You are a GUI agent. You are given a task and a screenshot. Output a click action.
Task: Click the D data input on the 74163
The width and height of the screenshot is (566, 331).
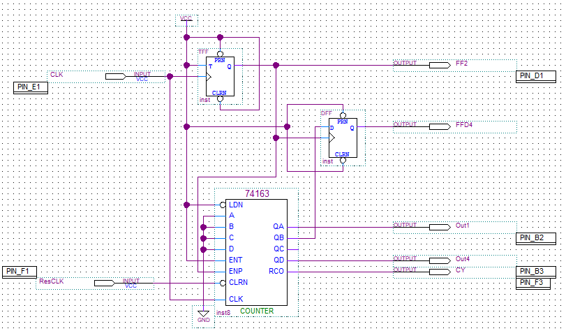click(232, 249)
